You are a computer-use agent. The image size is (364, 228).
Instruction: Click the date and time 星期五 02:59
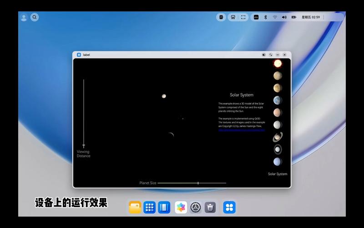point(311,17)
